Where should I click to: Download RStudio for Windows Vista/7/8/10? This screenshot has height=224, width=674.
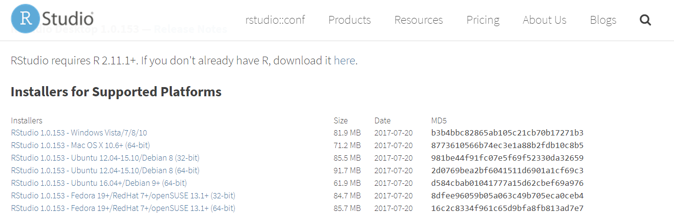79,133
